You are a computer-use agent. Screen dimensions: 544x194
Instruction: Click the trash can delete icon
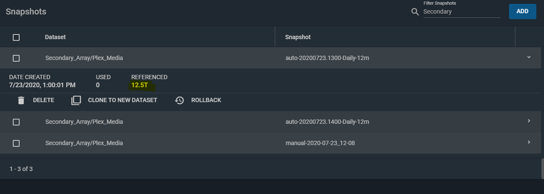click(21, 100)
